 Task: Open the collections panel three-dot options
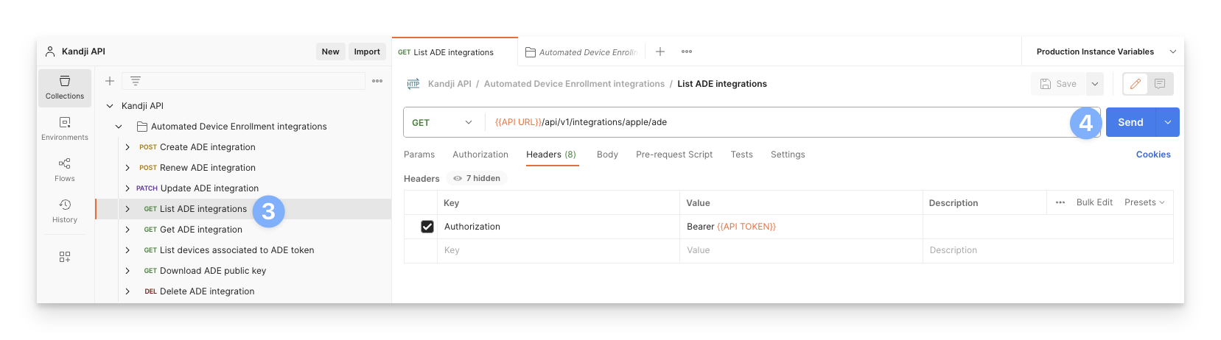point(377,81)
